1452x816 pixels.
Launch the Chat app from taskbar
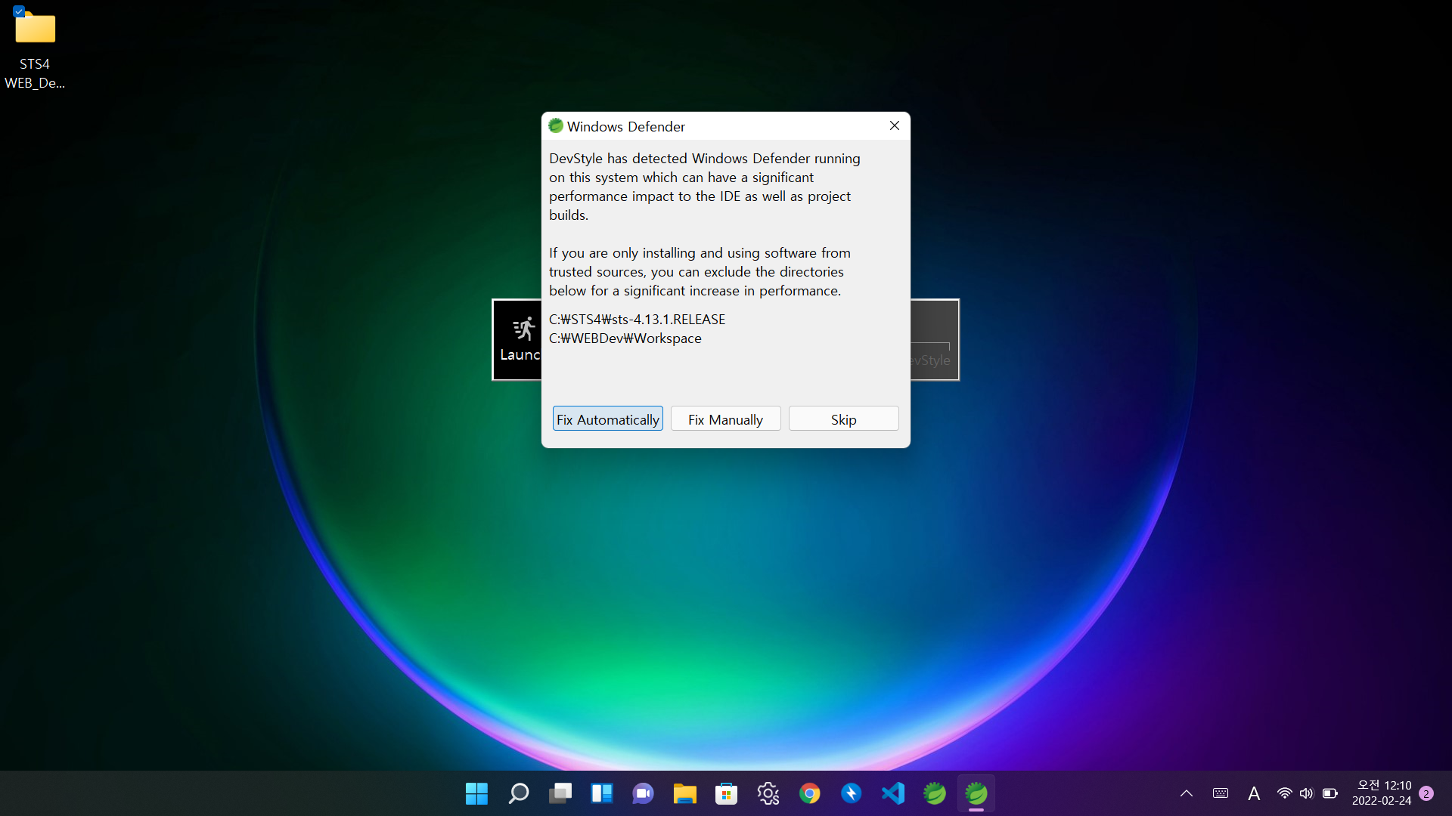click(x=644, y=793)
